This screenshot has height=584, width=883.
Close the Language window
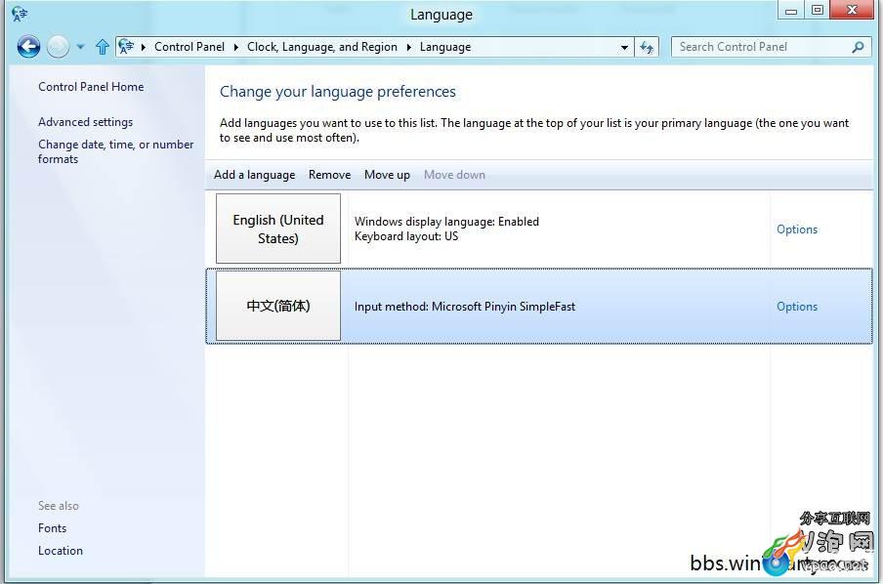point(852,10)
